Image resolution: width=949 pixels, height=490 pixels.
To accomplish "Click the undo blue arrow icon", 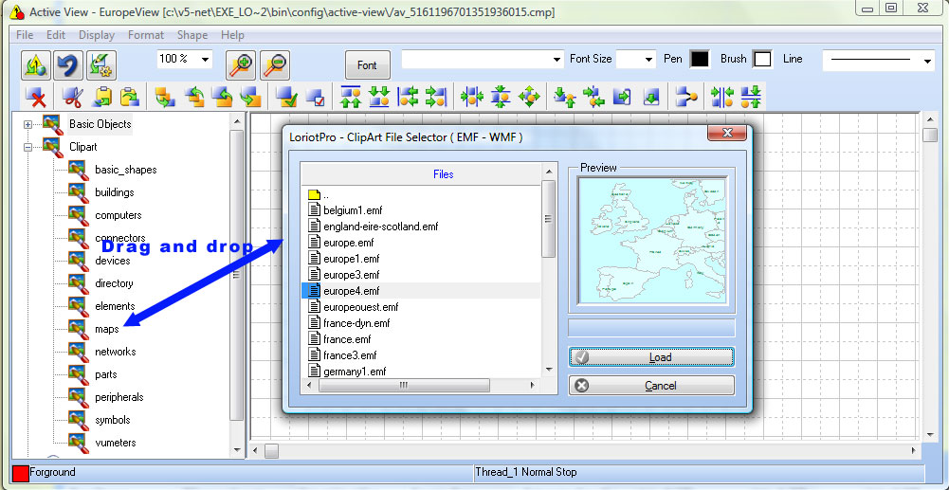I will 68,64.
